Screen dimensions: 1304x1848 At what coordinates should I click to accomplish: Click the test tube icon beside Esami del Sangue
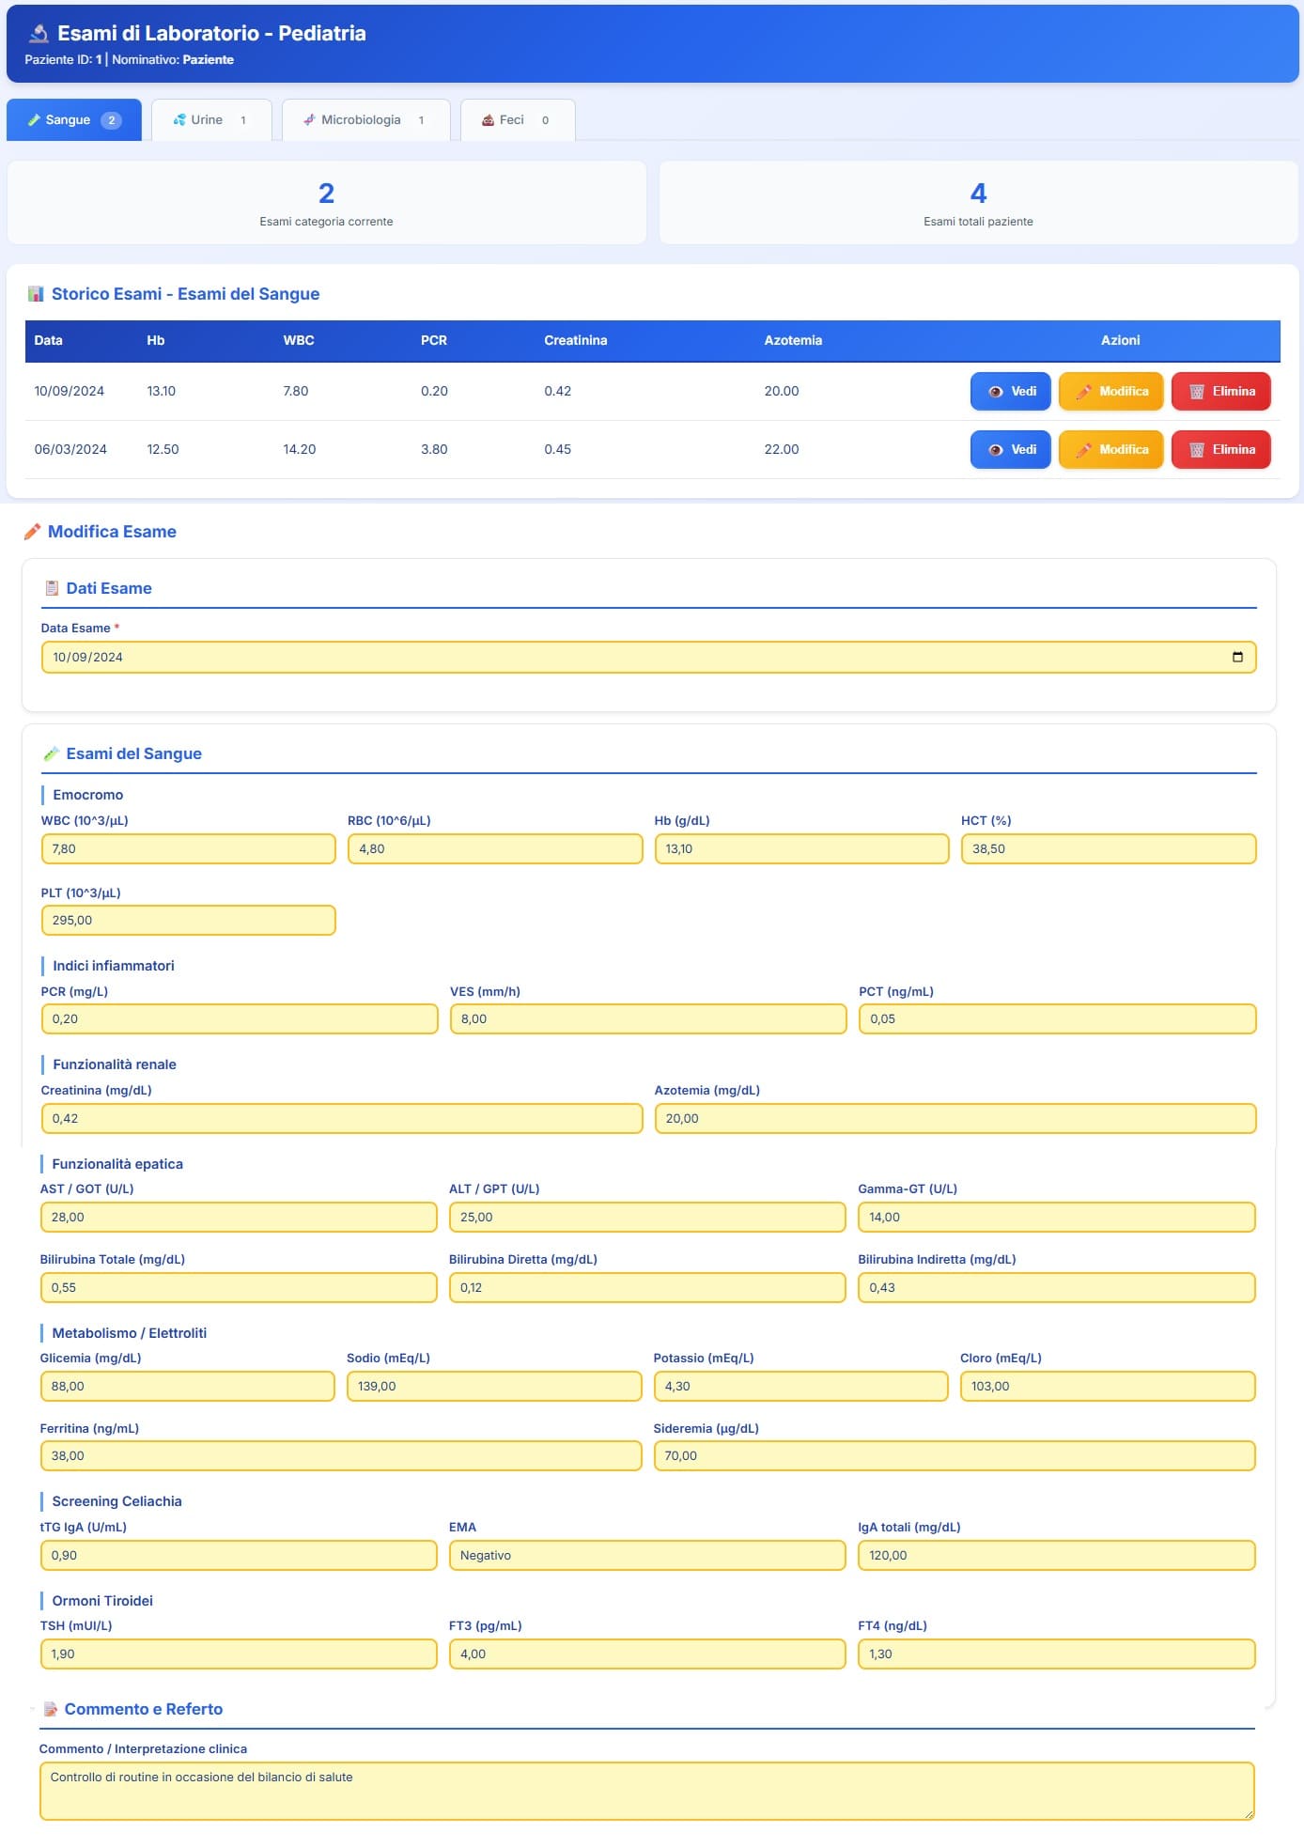[52, 753]
